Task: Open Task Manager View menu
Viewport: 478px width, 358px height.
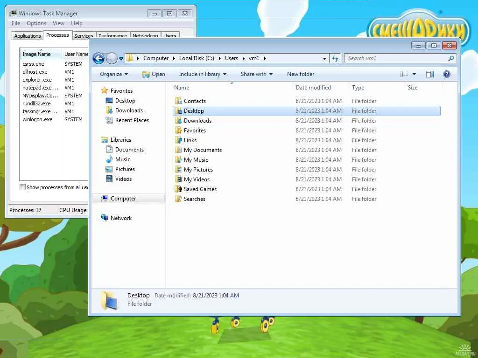Action: click(x=58, y=23)
